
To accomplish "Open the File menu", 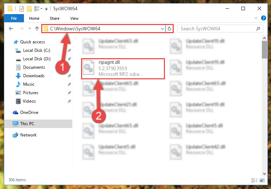I will click(x=14, y=18).
